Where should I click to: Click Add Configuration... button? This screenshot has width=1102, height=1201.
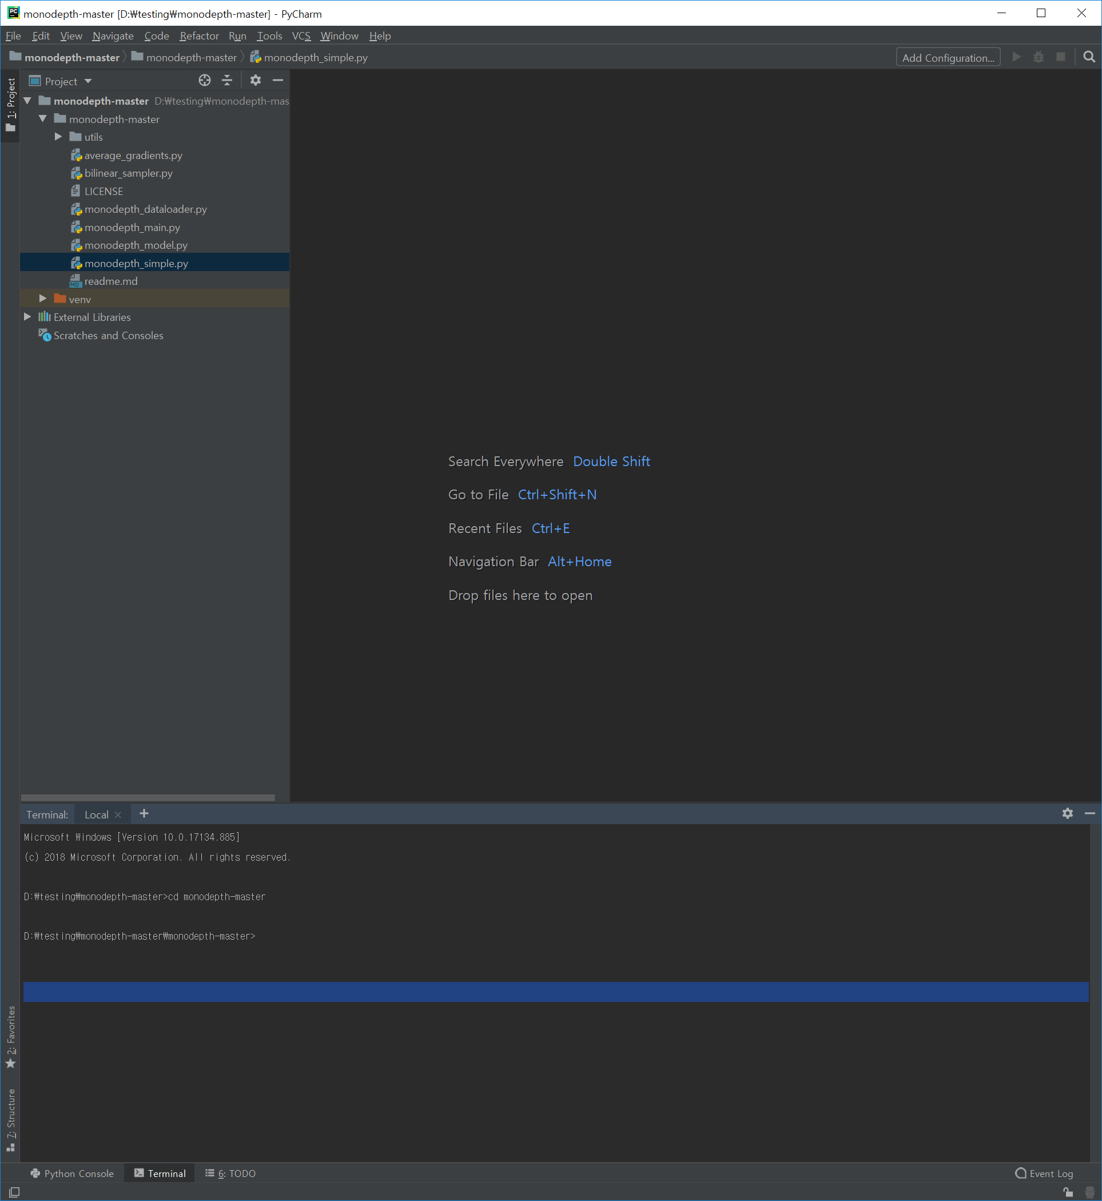coord(948,57)
